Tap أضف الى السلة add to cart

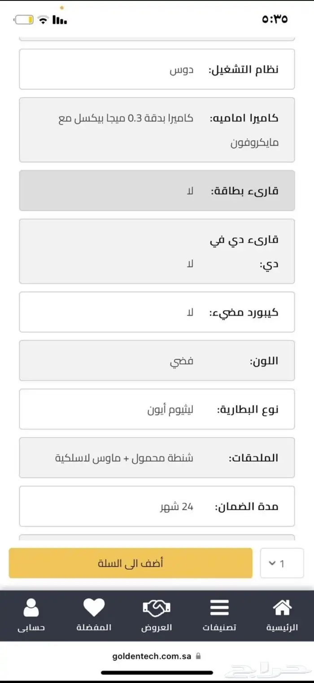tap(131, 563)
